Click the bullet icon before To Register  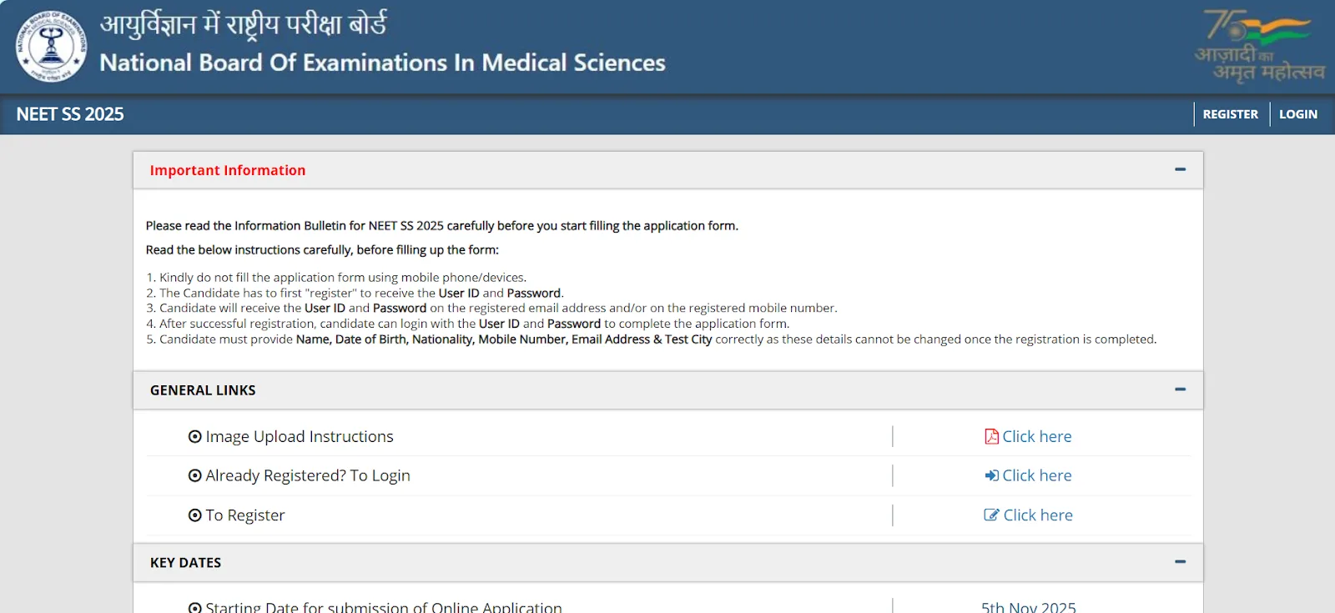194,515
